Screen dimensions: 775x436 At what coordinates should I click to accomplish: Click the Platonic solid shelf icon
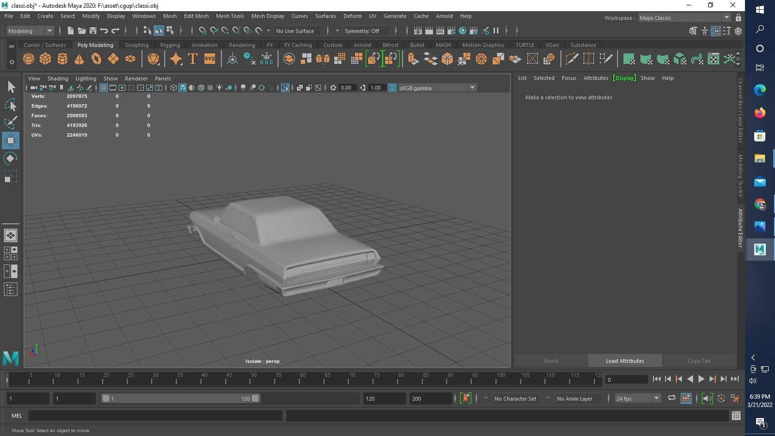point(153,59)
